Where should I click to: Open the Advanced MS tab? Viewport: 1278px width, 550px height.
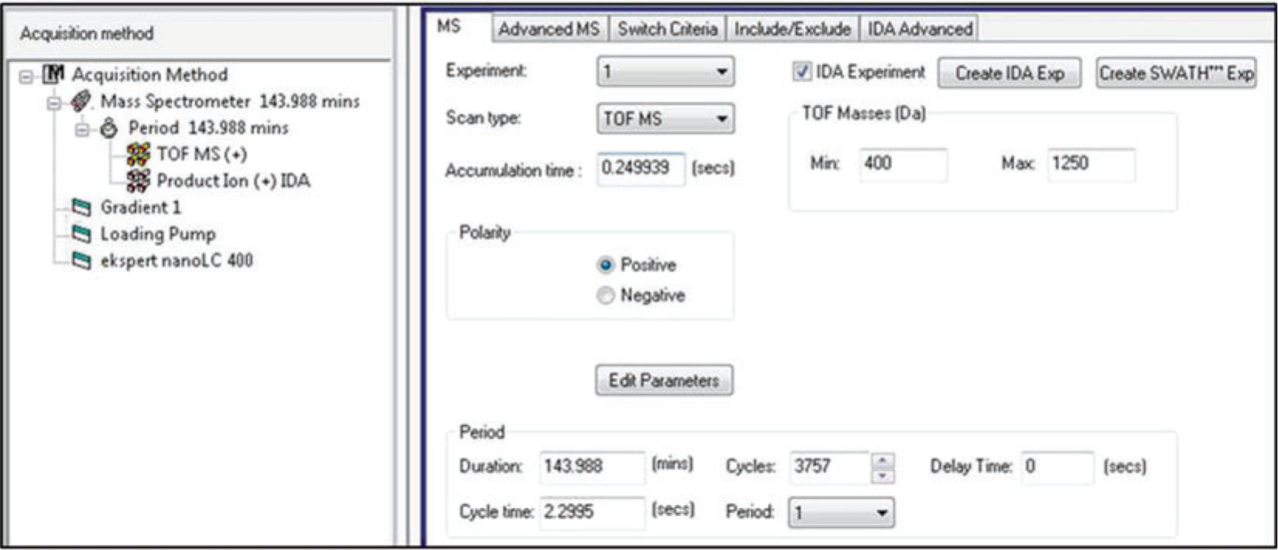(x=549, y=29)
